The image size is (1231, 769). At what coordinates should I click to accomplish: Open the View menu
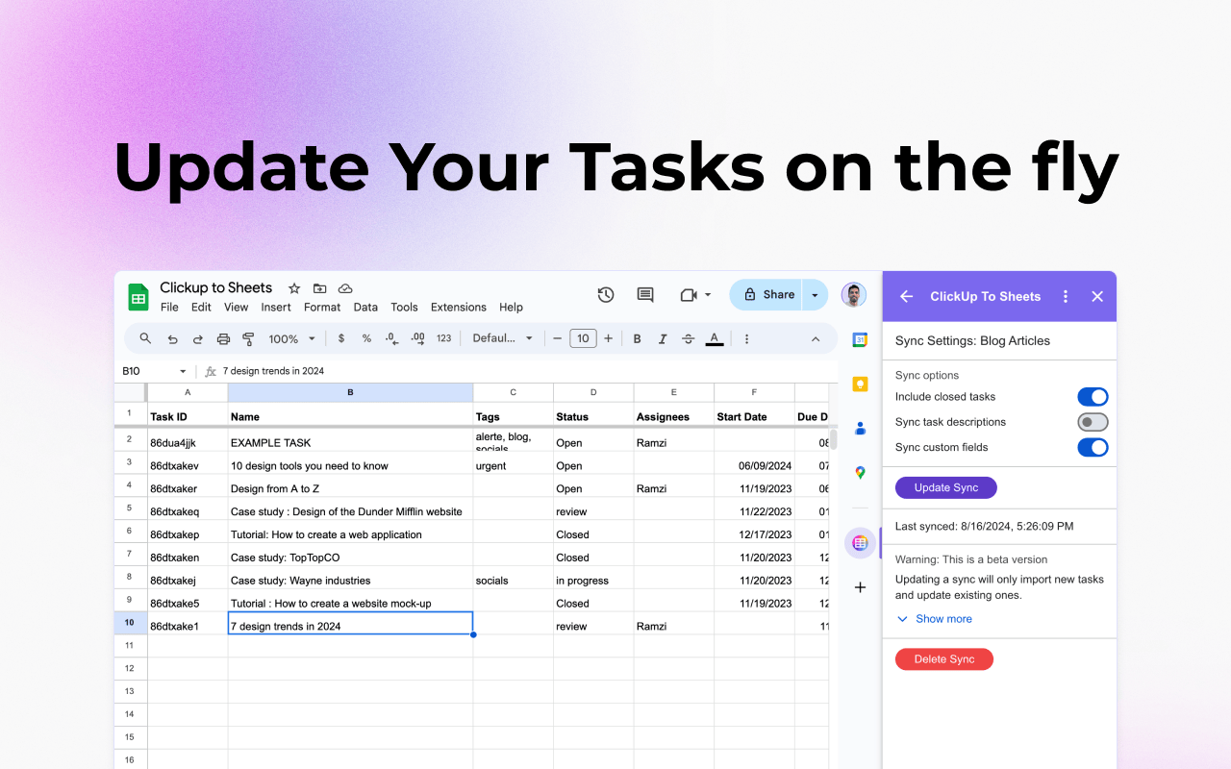click(x=236, y=308)
